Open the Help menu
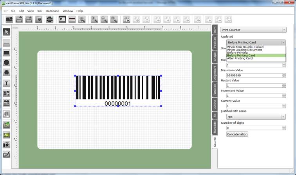This screenshot has width=296, height=175. pos(79,11)
